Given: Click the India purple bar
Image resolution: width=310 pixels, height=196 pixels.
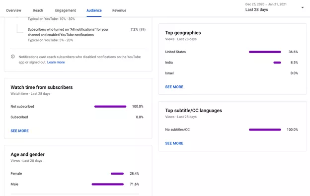Looking at the screenshot, I should pos(277,63).
